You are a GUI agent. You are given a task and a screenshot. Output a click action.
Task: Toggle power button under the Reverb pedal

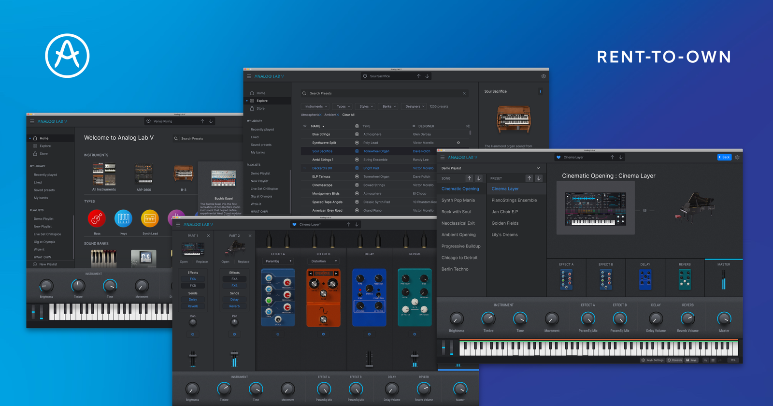(415, 334)
